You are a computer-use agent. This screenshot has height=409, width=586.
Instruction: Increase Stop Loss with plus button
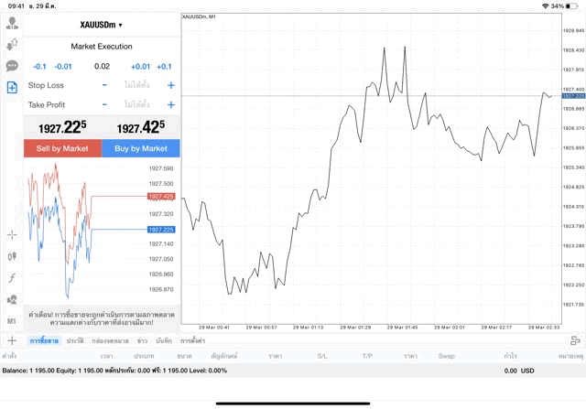pos(170,85)
